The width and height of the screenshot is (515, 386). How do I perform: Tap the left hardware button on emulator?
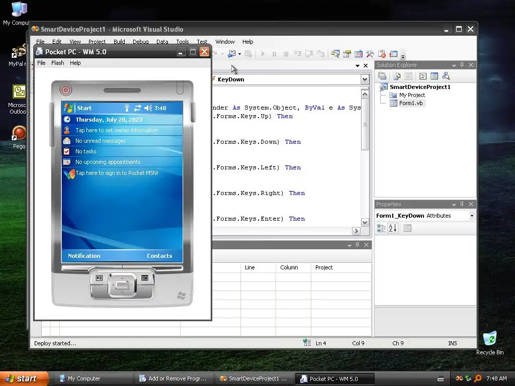99,278
